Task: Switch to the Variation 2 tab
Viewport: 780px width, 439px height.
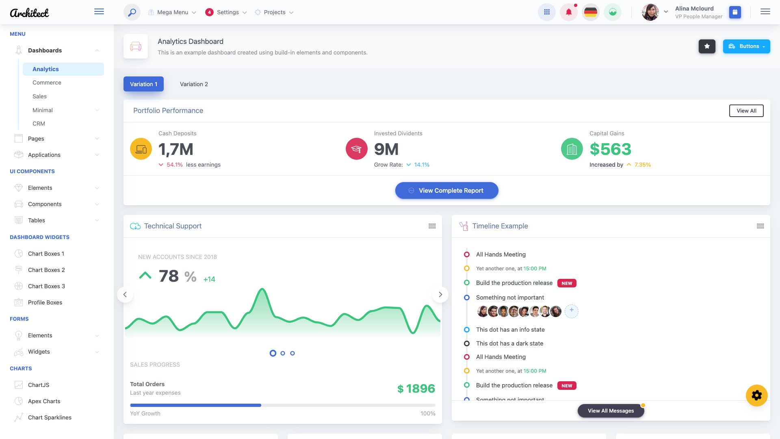Action: pos(194,84)
